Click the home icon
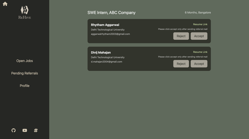The height and width of the screenshot is (139, 249). tap(5, 4)
